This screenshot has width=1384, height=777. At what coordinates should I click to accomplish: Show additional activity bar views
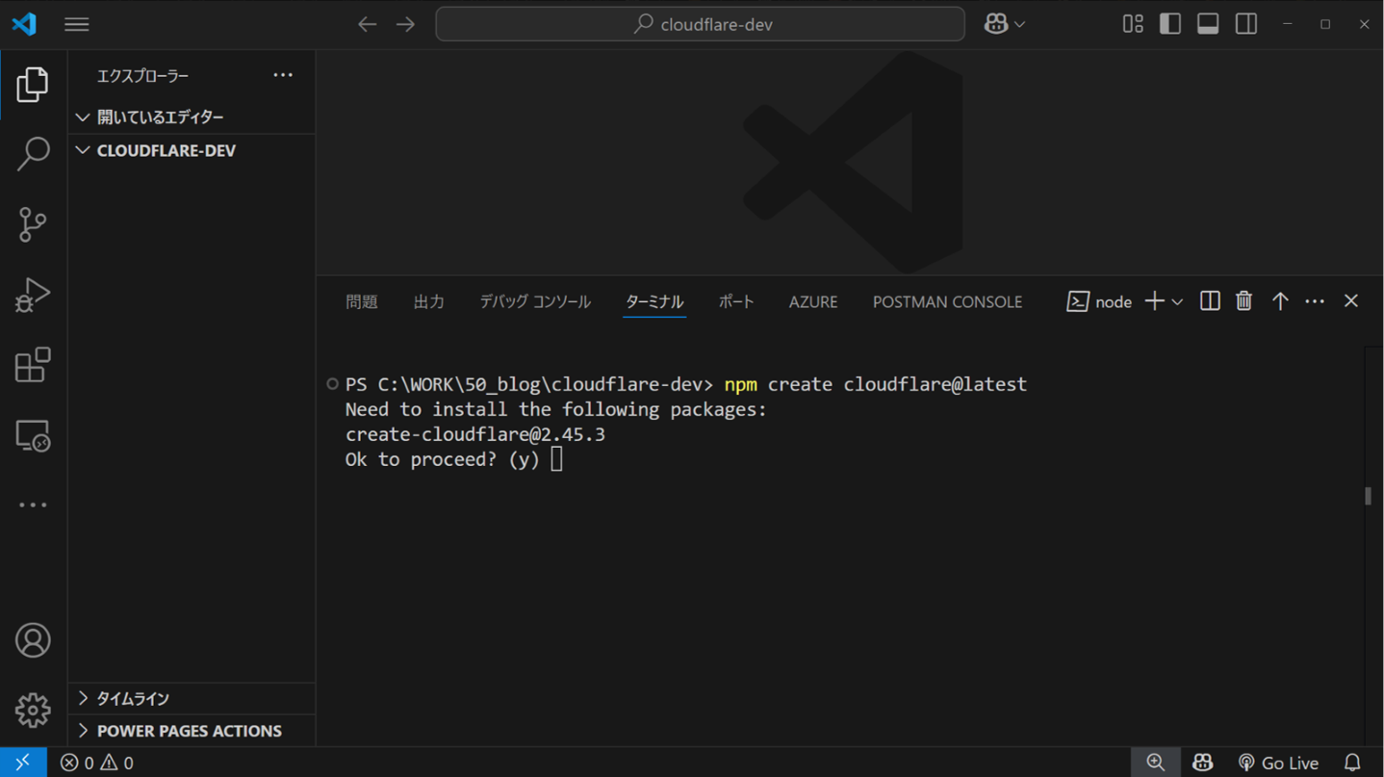click(x=33, y=505)
